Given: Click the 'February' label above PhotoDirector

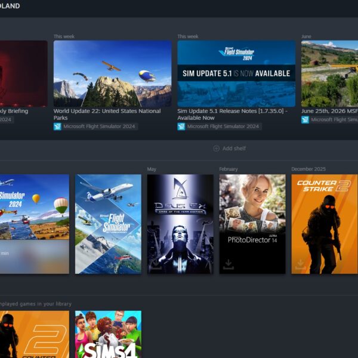Looking at the screenshot, I should pos(229,169).
